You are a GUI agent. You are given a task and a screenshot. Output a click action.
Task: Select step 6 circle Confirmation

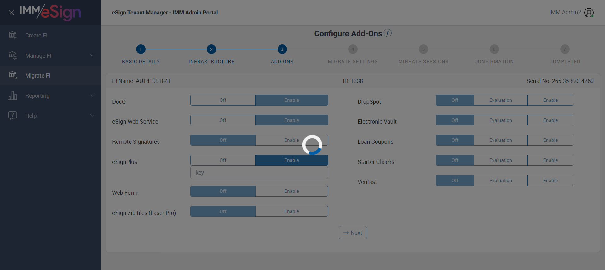click(x=494, y=49)
